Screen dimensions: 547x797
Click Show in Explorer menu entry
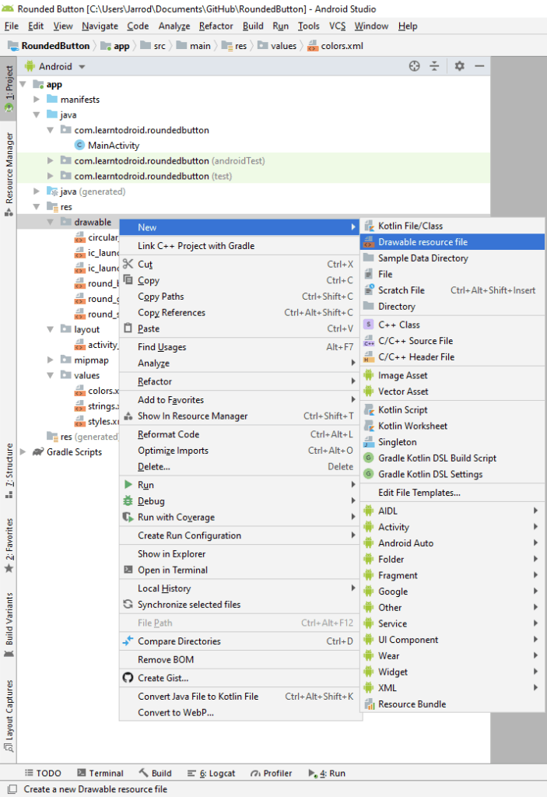(x=171, y=554)
